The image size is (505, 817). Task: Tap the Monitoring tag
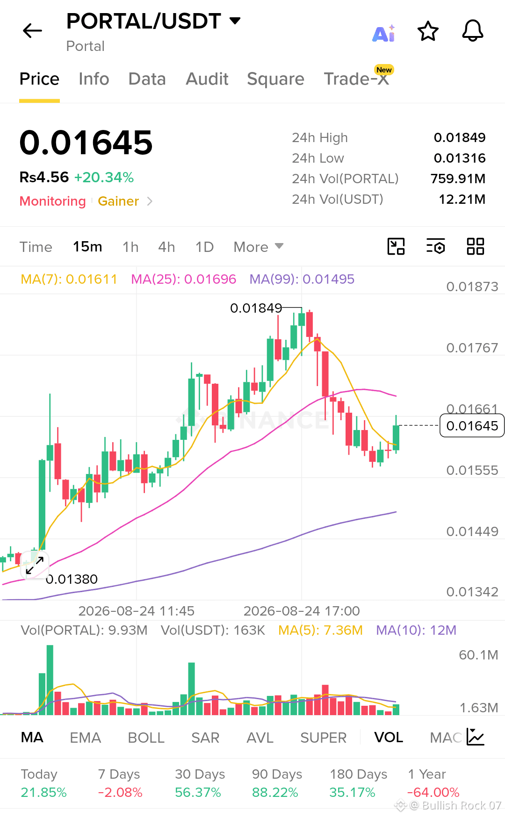click(x=52, y=201)
